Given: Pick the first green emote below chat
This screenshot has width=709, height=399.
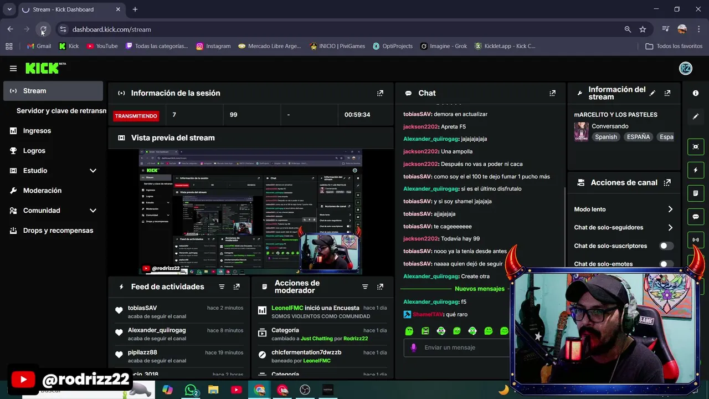Looking at the screenshot, I should click(x=409, y=331).
